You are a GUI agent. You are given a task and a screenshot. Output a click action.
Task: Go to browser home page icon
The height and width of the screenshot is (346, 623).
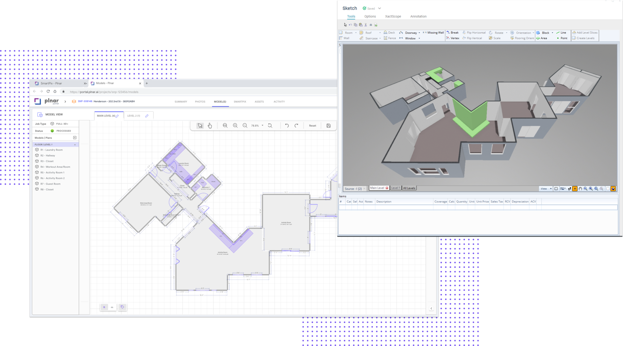click(55, 92)
